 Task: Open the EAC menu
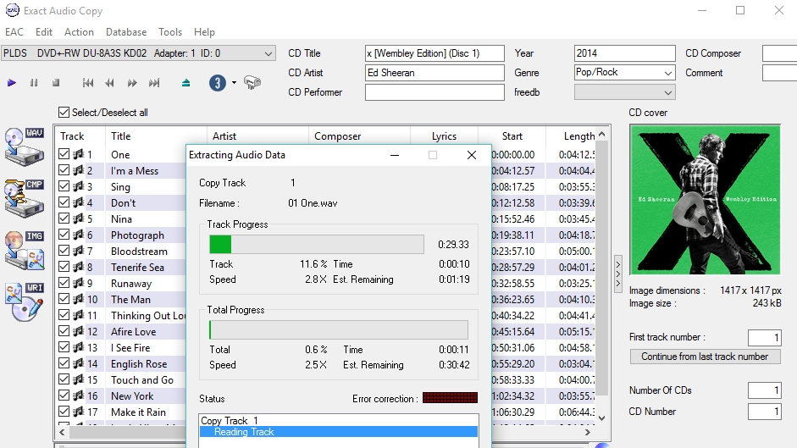pos(14,32)
